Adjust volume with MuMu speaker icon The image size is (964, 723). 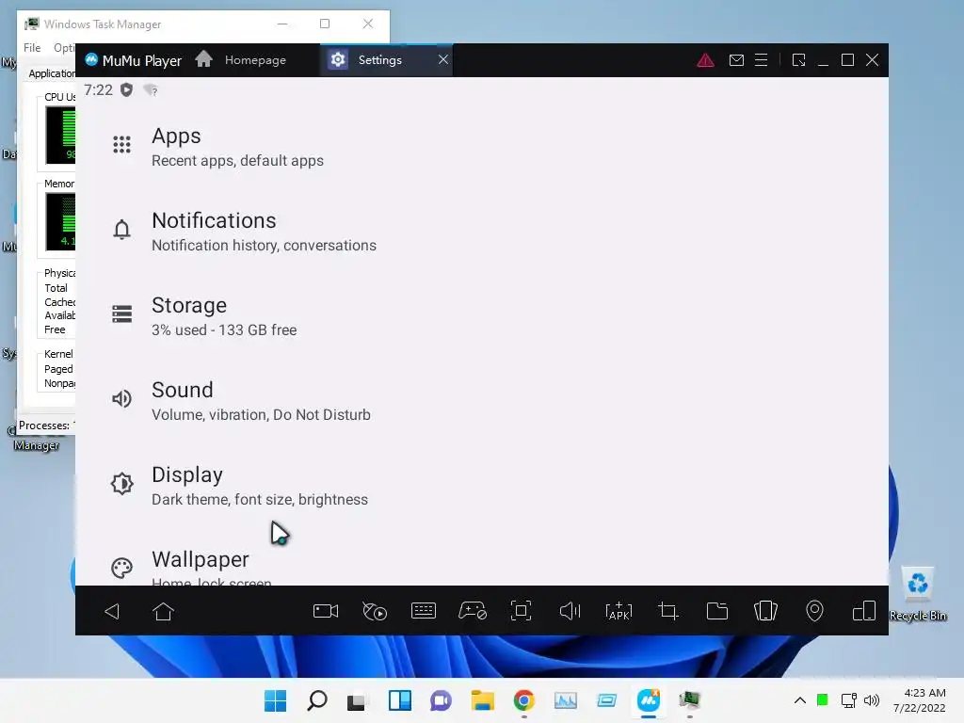[570, 611]
